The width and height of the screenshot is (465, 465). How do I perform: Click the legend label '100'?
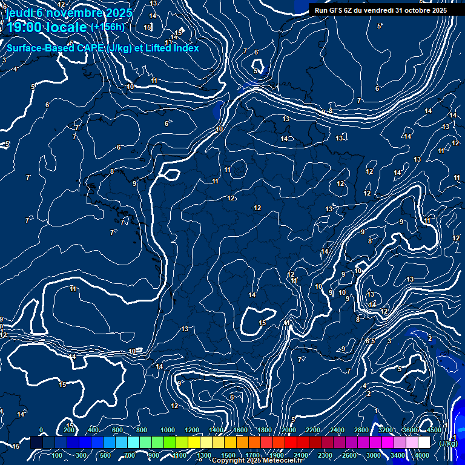(x=57, y=455)
